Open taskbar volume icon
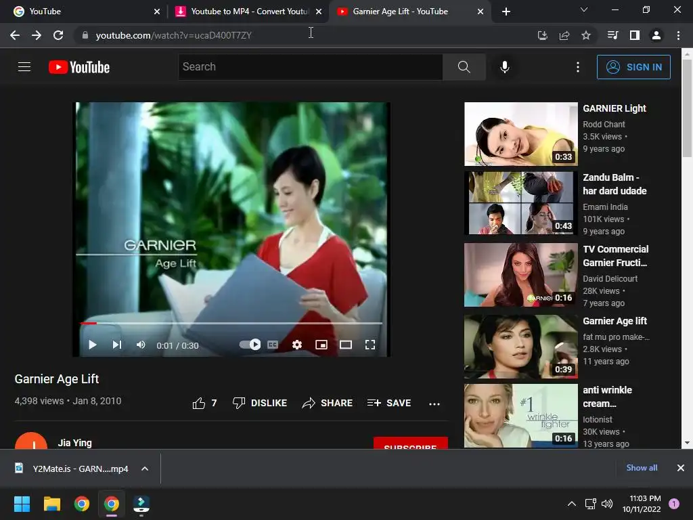The image size is (693, 520). click(x=607, y=504)
